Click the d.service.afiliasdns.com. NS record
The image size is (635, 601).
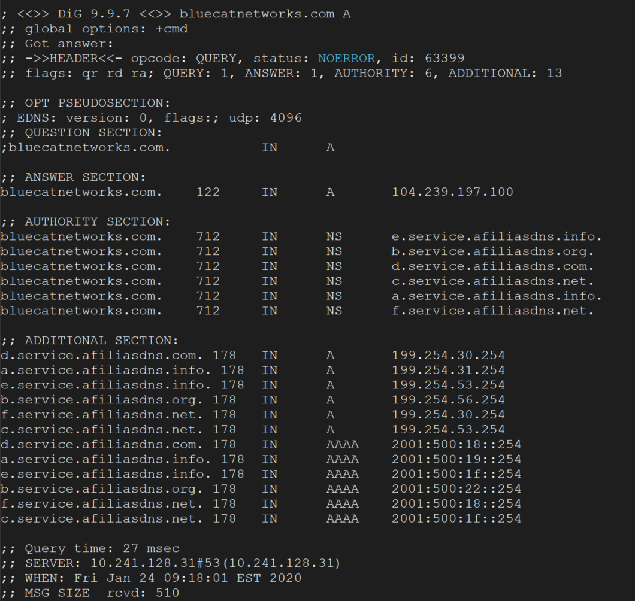coord(297,266)
